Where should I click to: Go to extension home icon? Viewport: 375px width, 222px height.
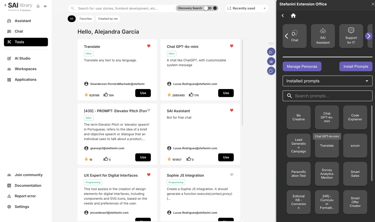pos(293,16)
